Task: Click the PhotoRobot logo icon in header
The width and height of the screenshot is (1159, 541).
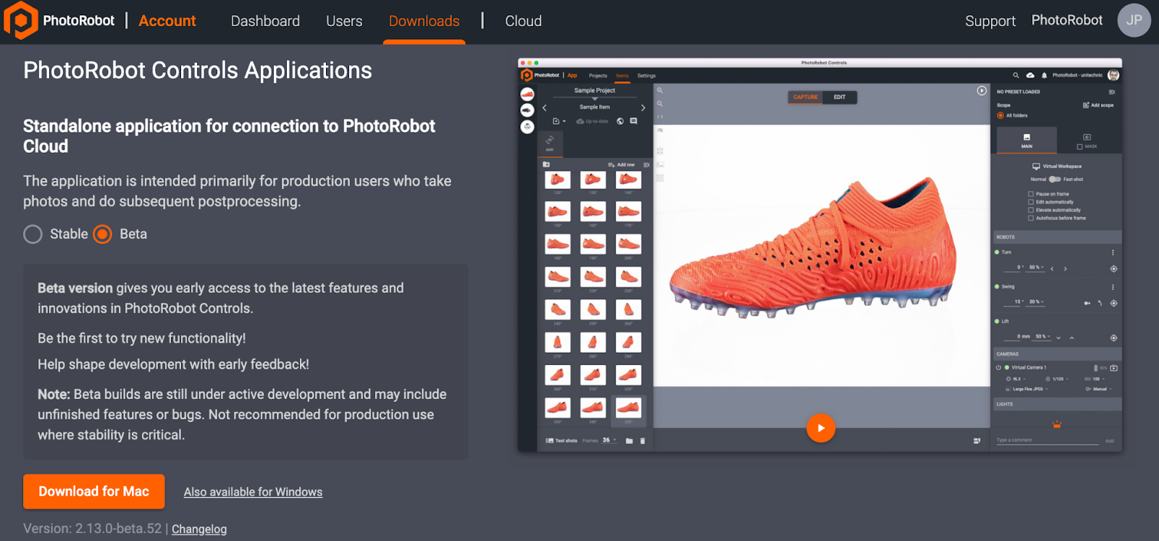Action: [x=21, y=20]
